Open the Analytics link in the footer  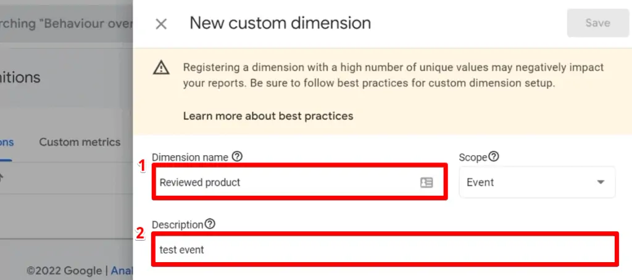point(122,270)
